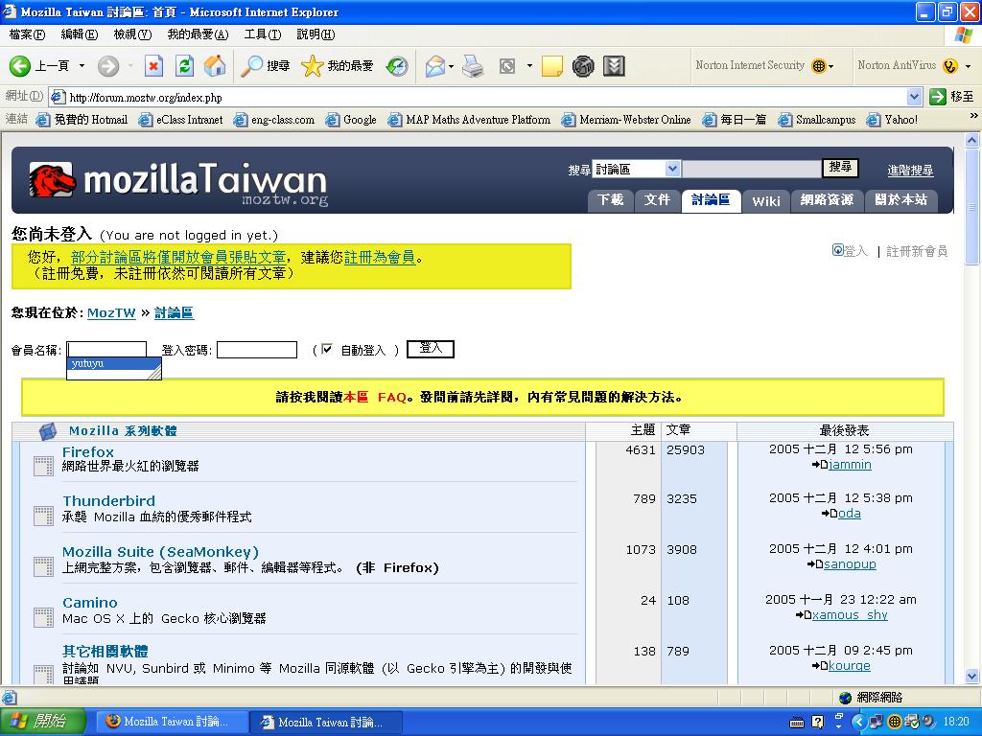Image resolution: width=982 pixels, height=736 pixels.
Task: Select the yutuyu autocomplete suggestion
Action: 113,363
